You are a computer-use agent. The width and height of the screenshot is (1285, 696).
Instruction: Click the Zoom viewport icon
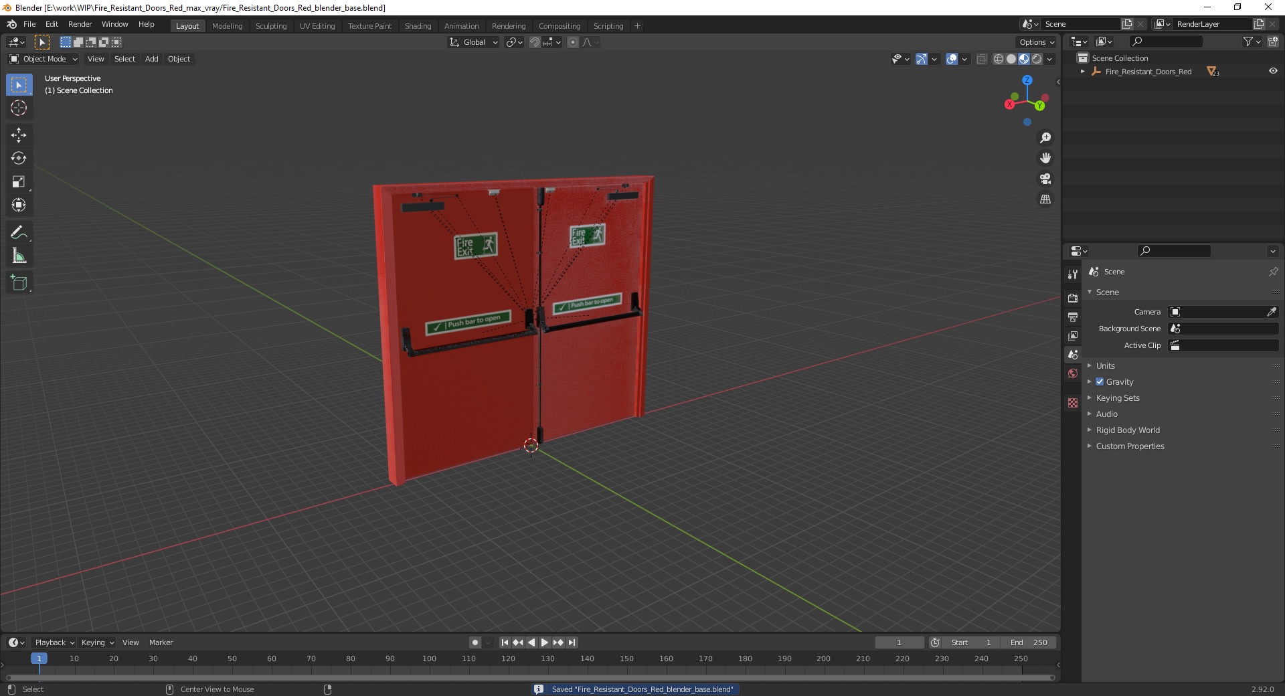[1045, 138]
